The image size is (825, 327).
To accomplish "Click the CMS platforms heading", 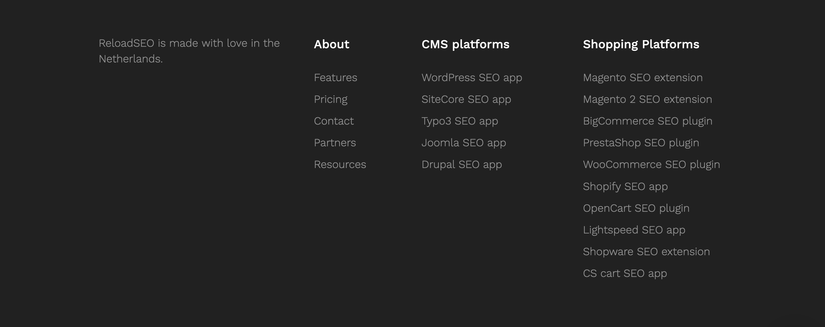I will click(465, 45).
